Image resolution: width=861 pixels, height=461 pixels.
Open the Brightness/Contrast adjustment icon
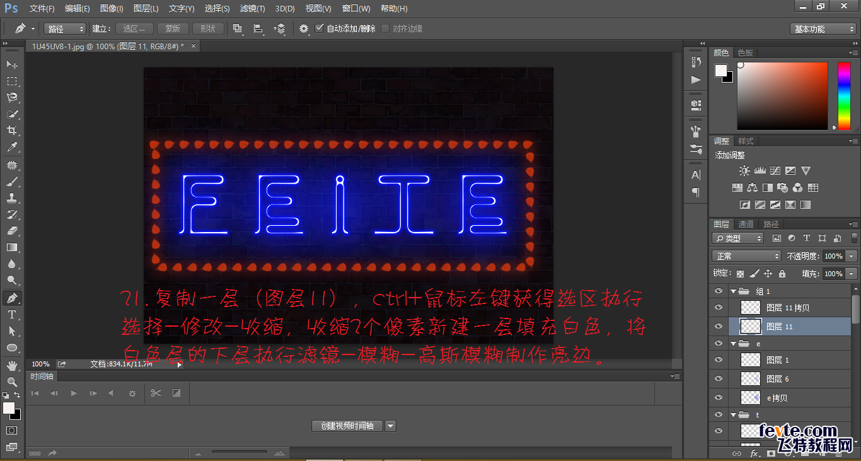[x=744, y=170]
